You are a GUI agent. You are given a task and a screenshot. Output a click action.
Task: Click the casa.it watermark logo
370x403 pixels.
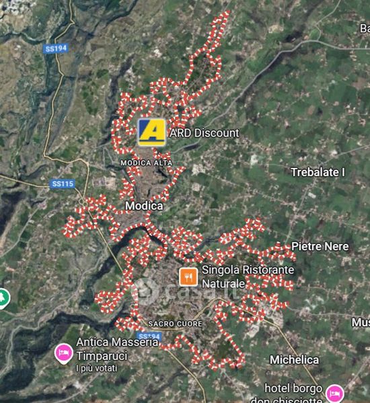click(184, 290)
